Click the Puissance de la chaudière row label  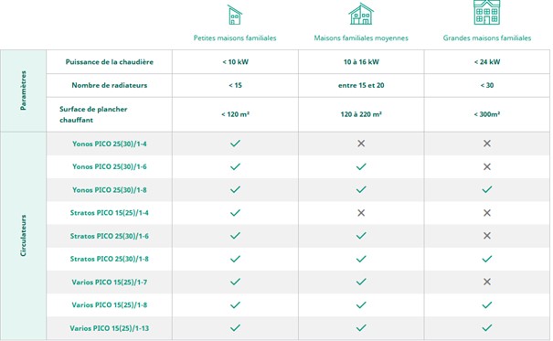[110, 62]
